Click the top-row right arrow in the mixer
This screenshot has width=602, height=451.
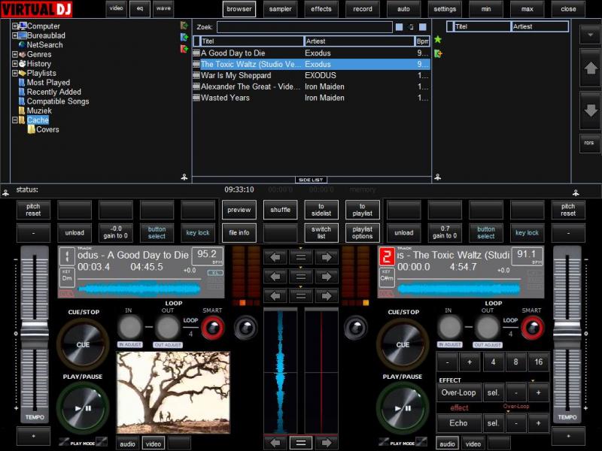coord(327,257)
